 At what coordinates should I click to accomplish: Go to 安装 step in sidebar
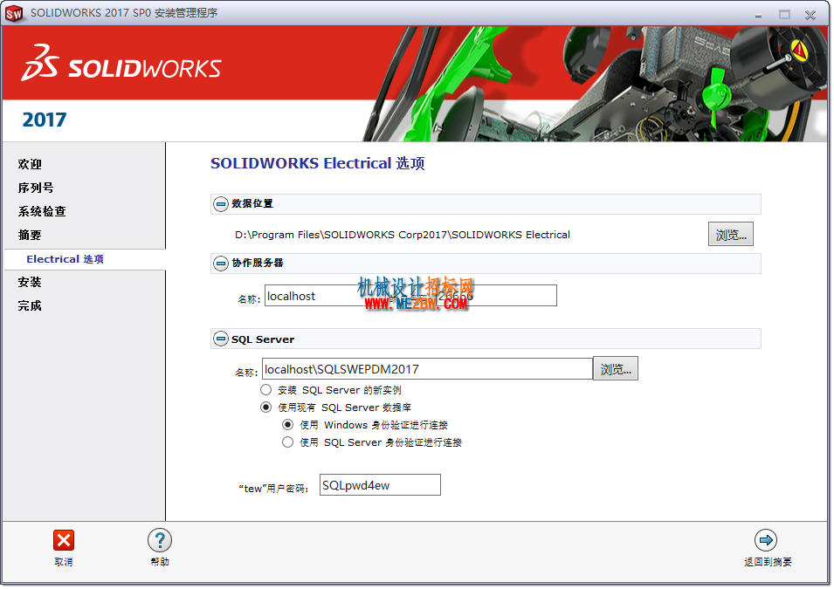[30, 282]
